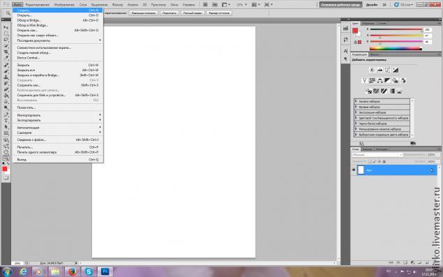This screenshot has height=277, width=443.
Task: Select the Paint Bucket tool
Action: [x=6, y=96]
